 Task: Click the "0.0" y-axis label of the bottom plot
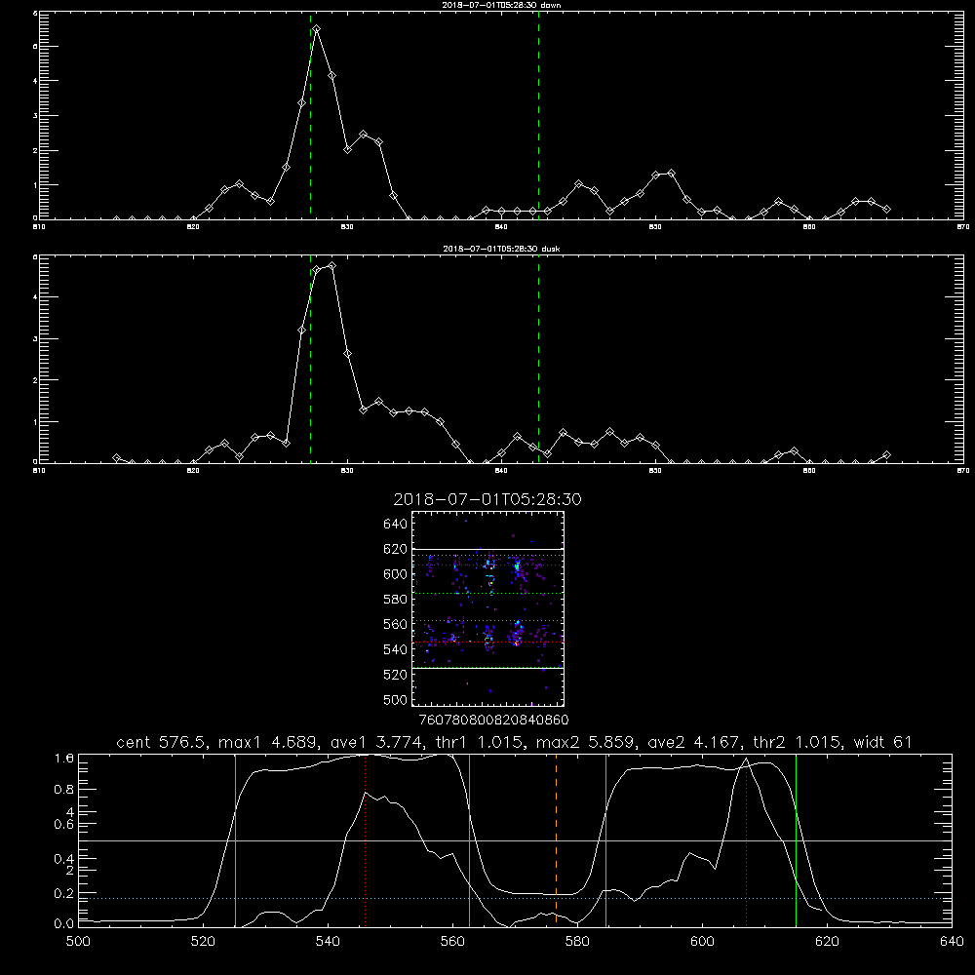click(64, 923)
